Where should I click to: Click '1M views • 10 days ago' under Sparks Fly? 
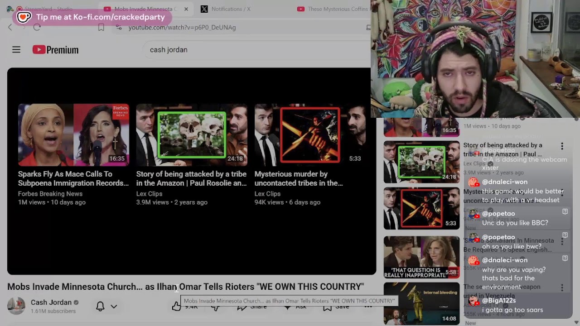click(x=52, y=202)
